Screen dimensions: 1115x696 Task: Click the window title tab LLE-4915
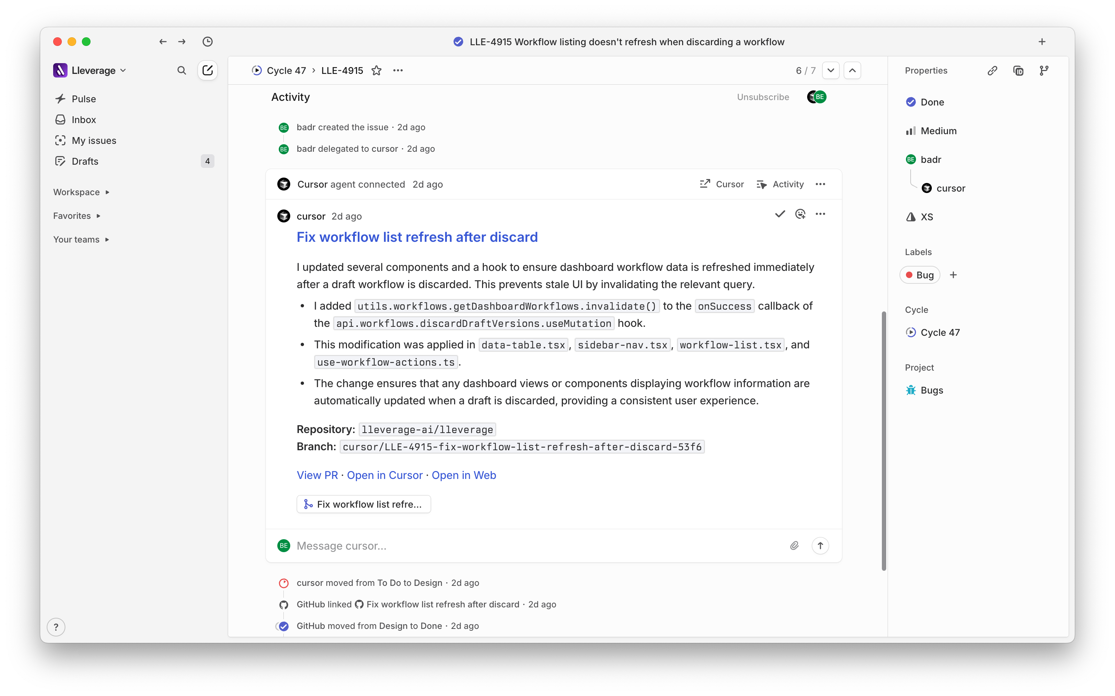point(618,42)
